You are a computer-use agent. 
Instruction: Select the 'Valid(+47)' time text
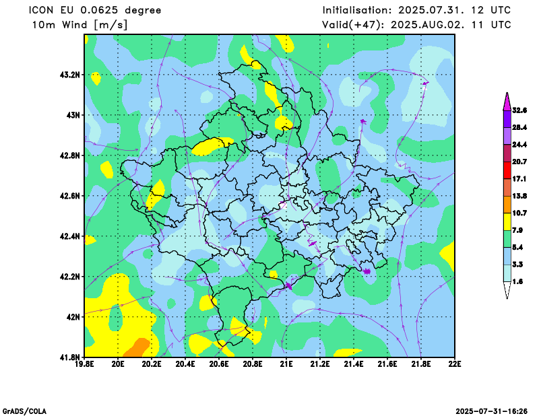[416, 25]
